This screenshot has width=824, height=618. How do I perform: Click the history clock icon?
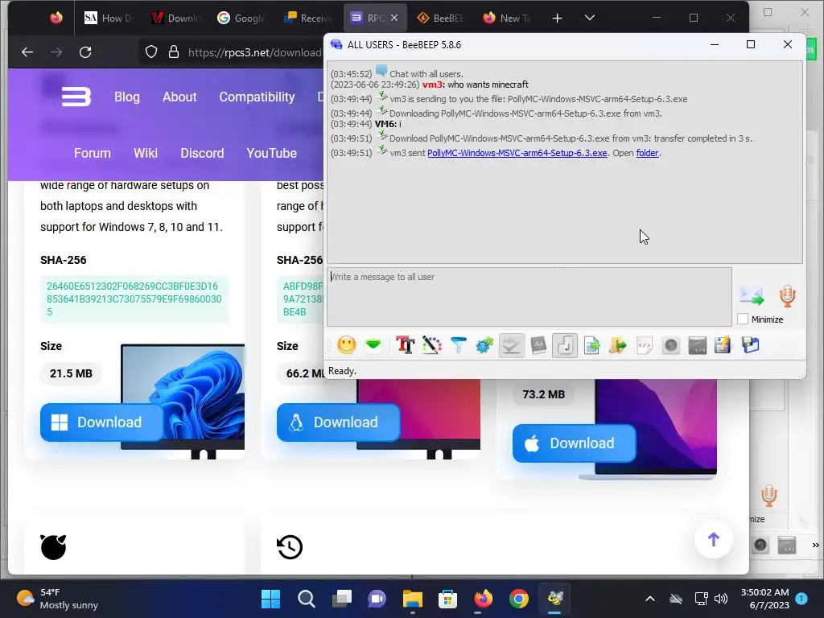(290, 547)
